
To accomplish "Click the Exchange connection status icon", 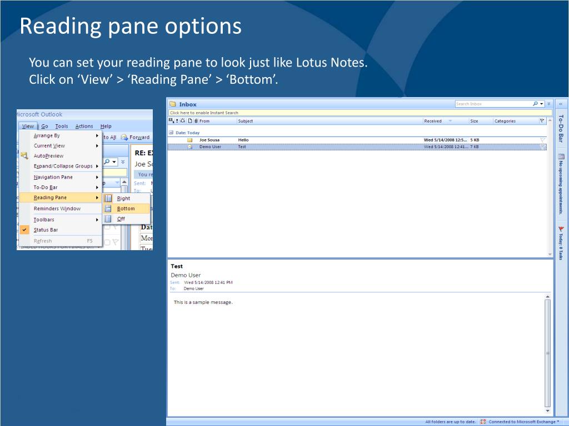I will click(483, 422).
